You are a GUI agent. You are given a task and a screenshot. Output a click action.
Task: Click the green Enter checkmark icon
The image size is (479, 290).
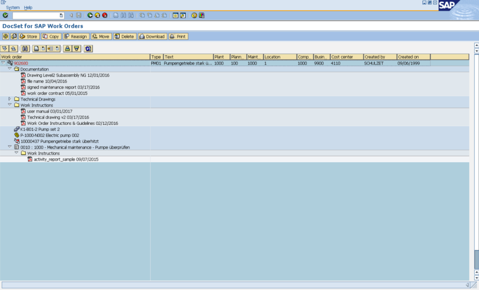tap(5, 15)
